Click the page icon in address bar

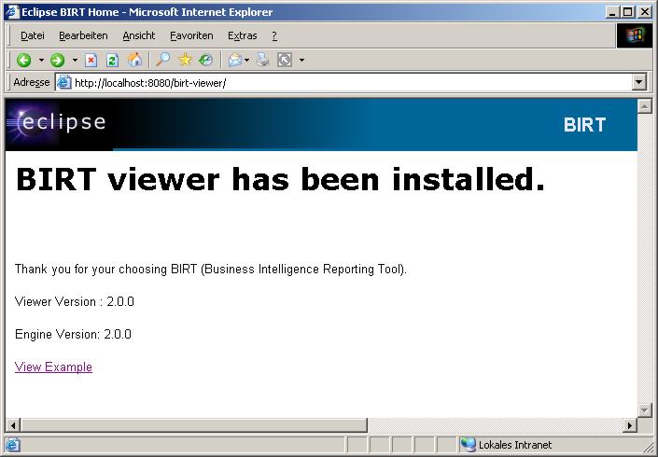[x=63, y=82]
